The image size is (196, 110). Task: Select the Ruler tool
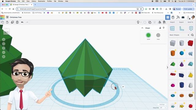pyautogui.click(x=182, y=28)
